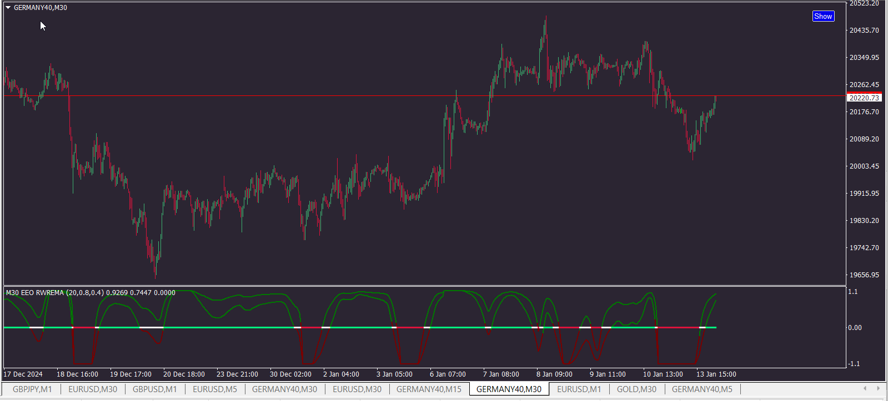Screen dimensions: 888x401
Task: Open the GERMANY40,M5 chart tab
Action: (x=702, y=389)
